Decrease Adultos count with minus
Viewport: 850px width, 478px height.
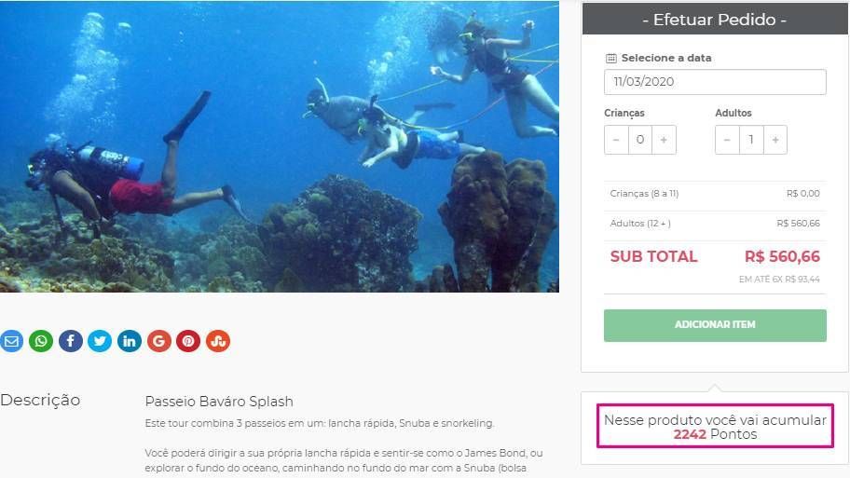(x=728, y=140)
